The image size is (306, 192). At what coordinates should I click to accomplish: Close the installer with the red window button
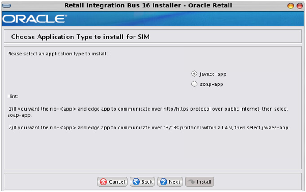pyautogui.click(x=299, y=6)
